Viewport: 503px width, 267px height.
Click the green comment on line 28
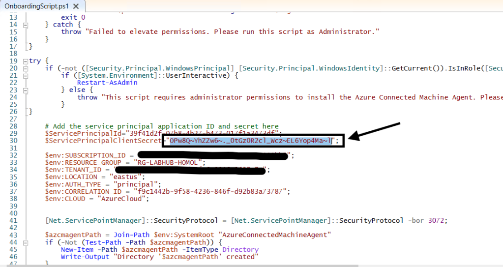coord(161,126)
